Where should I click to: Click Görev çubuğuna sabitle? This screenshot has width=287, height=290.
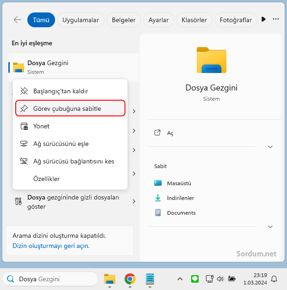(x=70, y=109)
